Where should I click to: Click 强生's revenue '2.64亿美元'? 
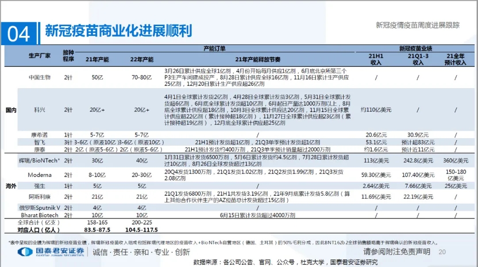coord(376,186)
